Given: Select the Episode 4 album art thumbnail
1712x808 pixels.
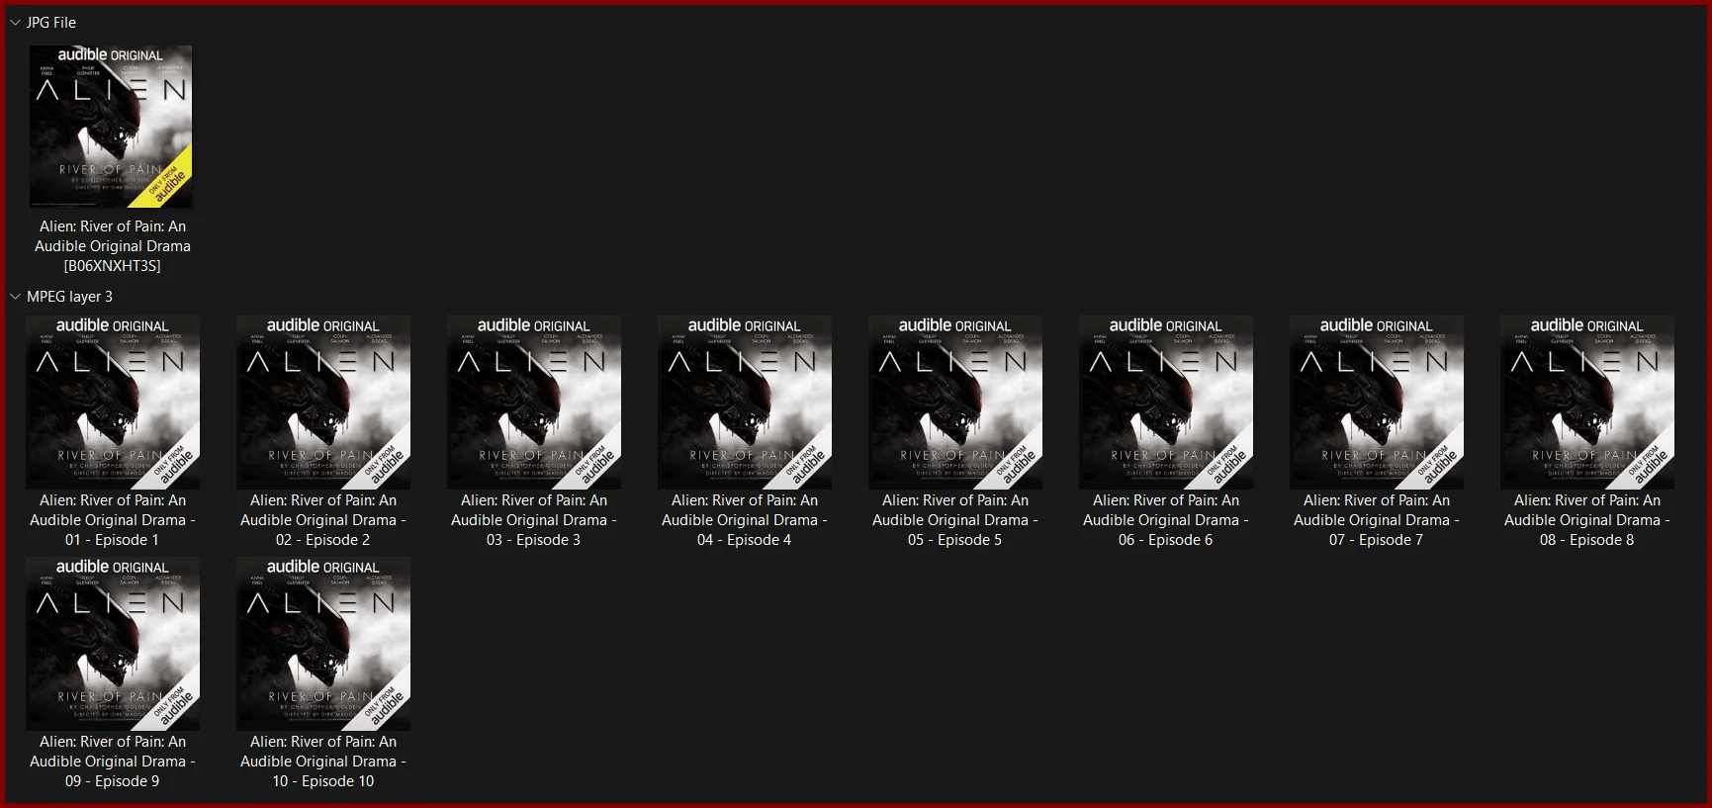Looking at the screenshot, I should coord(745,403).
